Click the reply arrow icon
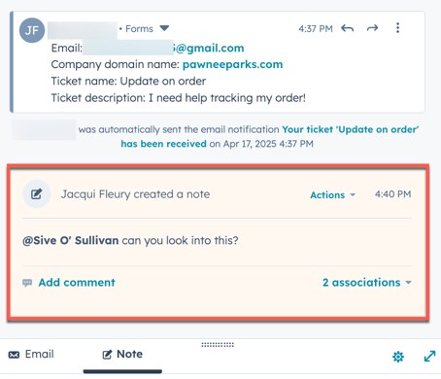Viewport: 441px width, 379px height. pyautogui.click(x=347, y=28)
